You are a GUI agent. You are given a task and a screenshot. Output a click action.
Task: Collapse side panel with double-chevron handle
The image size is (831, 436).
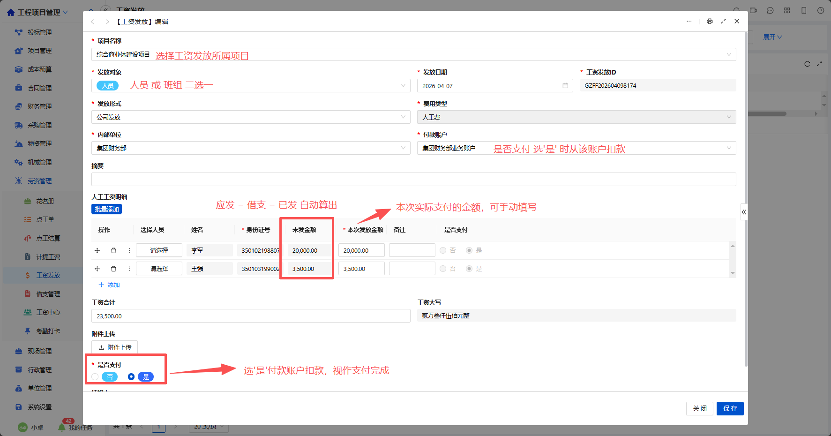(744, 212)
